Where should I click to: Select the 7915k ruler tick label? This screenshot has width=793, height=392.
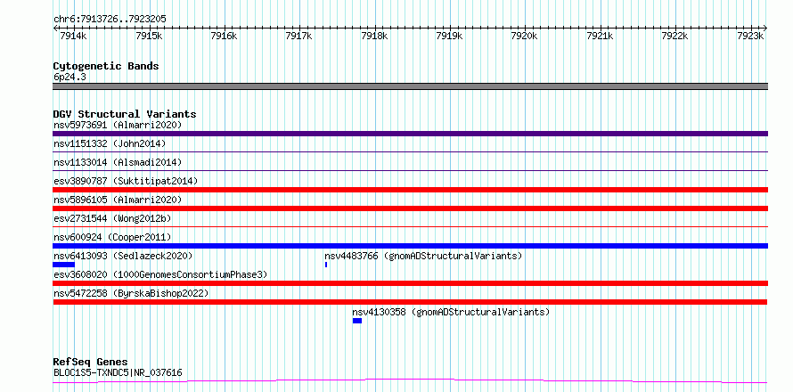pyautogui.click(x=149, y=36)
